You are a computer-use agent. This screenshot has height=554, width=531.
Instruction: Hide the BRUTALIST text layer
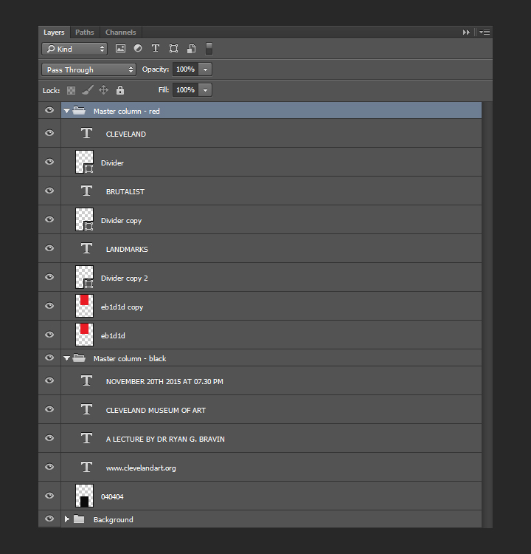click(x=49, y=191)
